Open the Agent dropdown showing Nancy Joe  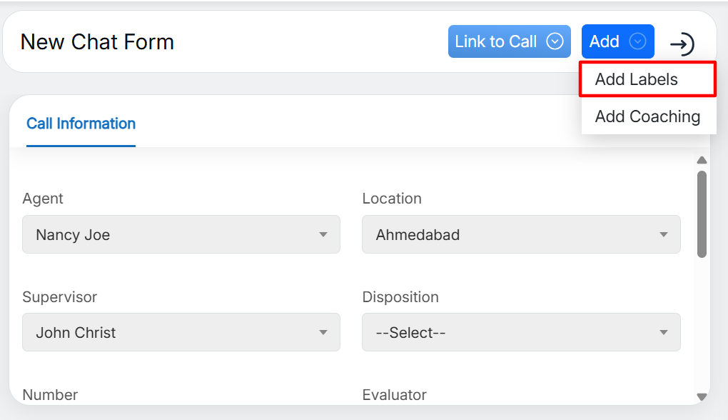[x=171, y=234]
